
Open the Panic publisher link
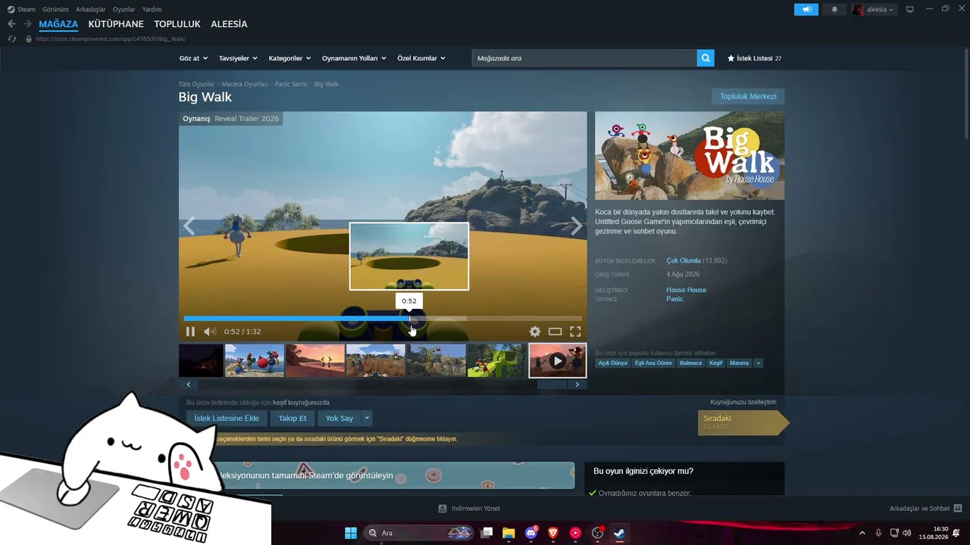pyautogui.click(x=674, y=299)
